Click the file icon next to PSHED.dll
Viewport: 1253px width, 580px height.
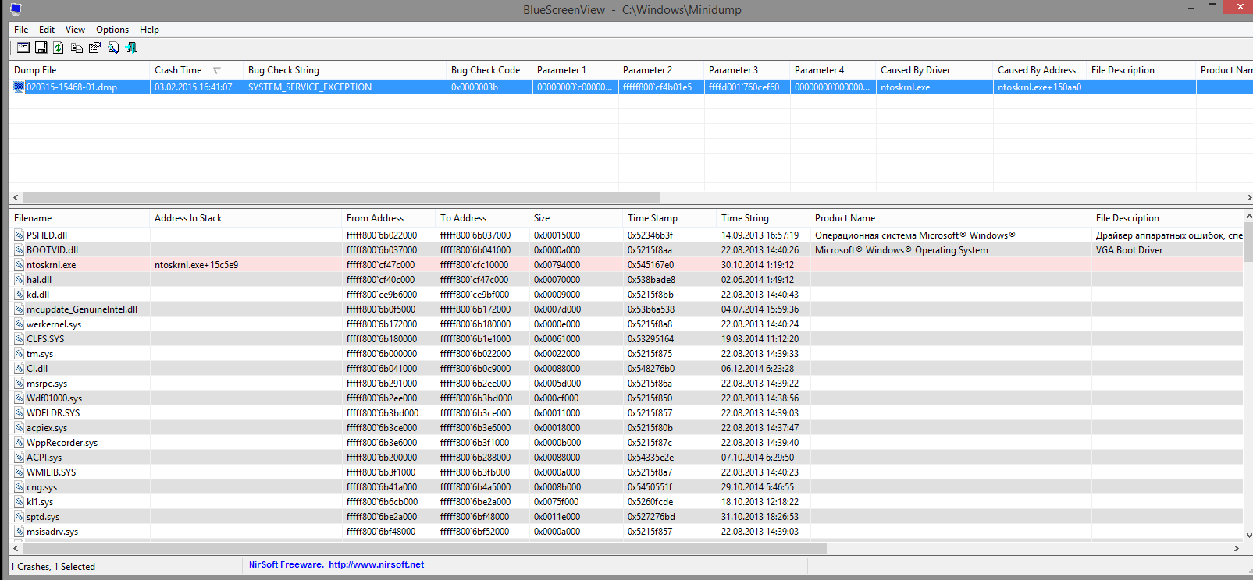pyautogui.click(x=19, y=235)
